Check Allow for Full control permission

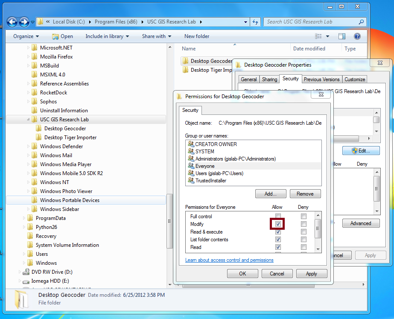coord(278,217)
